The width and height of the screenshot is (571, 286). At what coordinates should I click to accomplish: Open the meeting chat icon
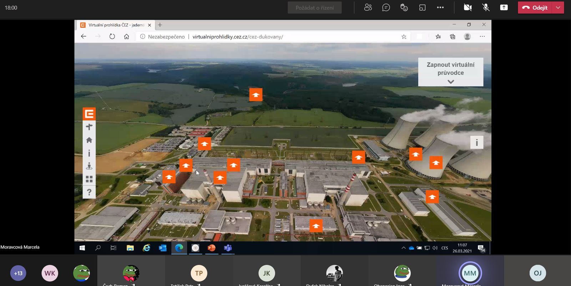(x=386, y=7)
